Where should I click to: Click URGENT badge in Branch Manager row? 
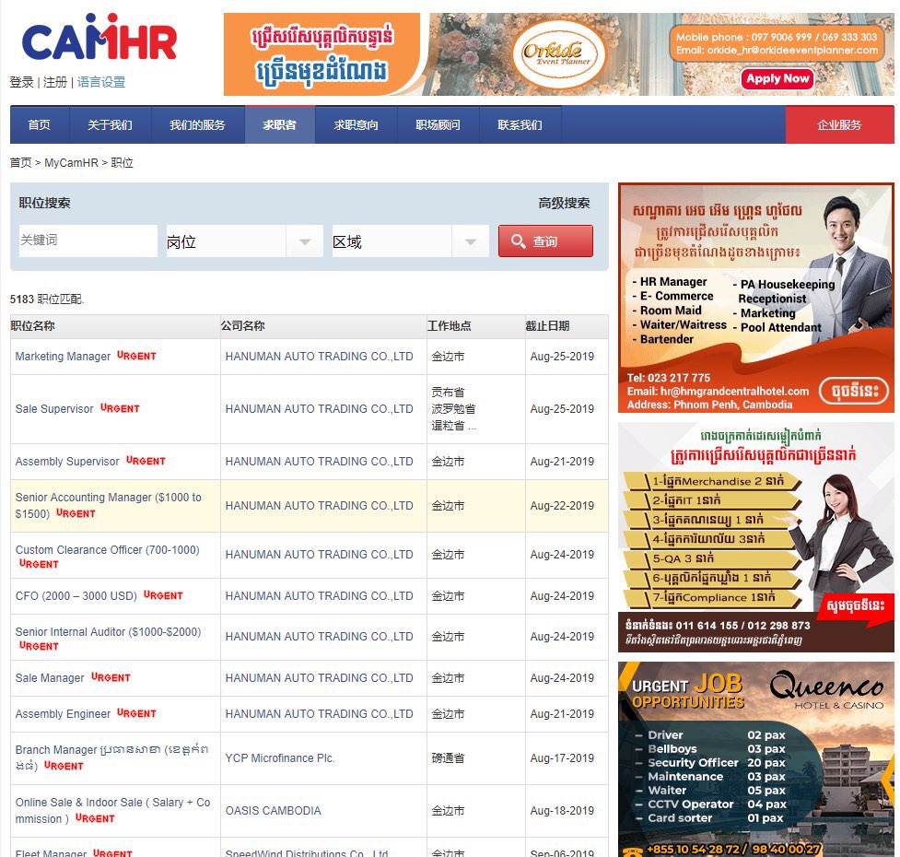click(x=64, y=767)
